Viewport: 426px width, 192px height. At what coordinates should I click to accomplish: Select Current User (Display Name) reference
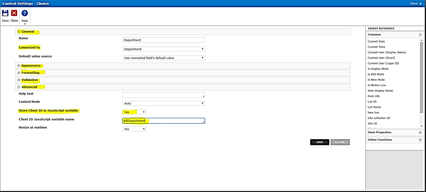[386, 52]
